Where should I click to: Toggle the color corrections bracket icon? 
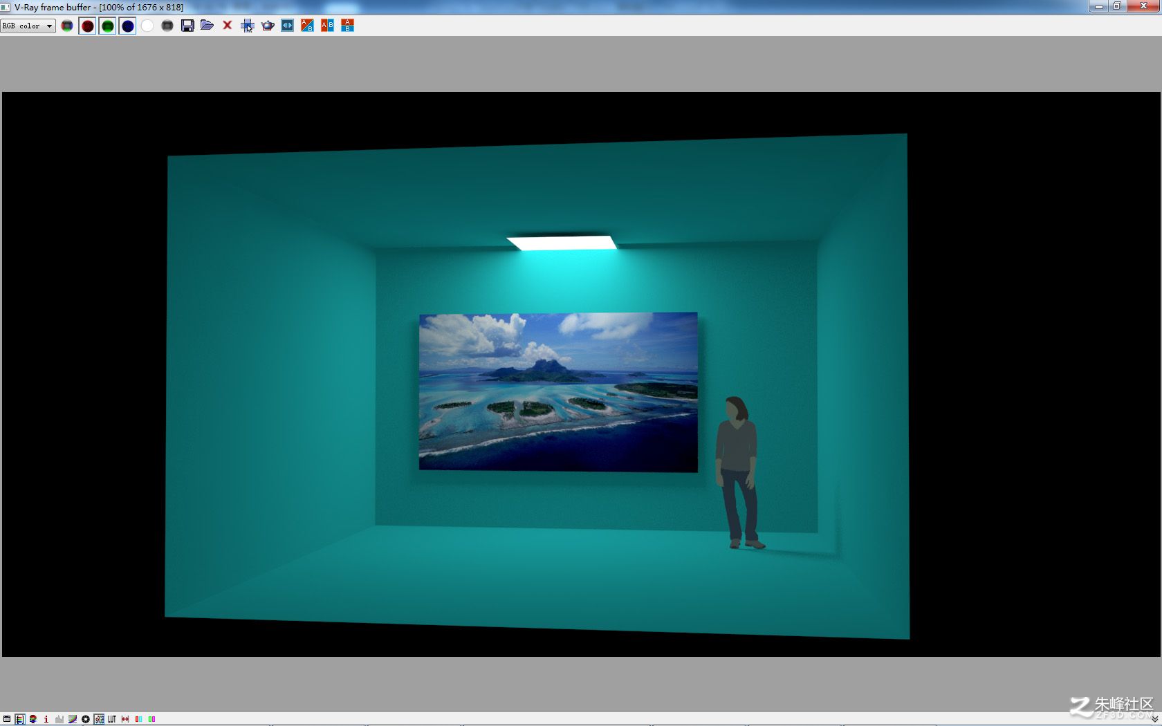click(19, 719)
